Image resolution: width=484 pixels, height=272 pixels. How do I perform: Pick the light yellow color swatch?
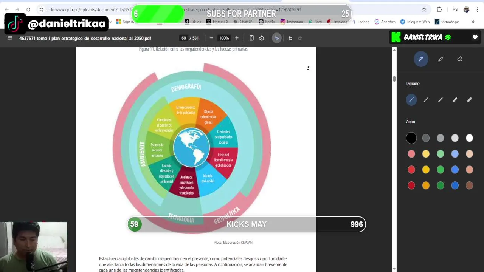coord(426,154)
